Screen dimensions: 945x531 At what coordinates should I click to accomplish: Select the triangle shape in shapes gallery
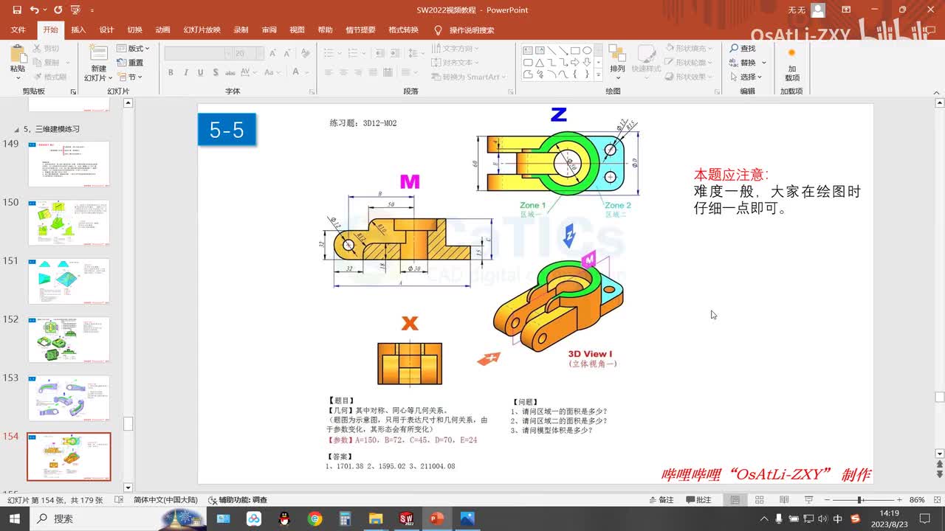coord(540,63)
